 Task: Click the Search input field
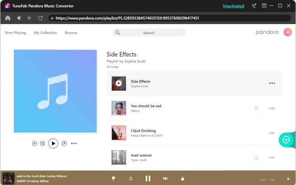(149, 32)
